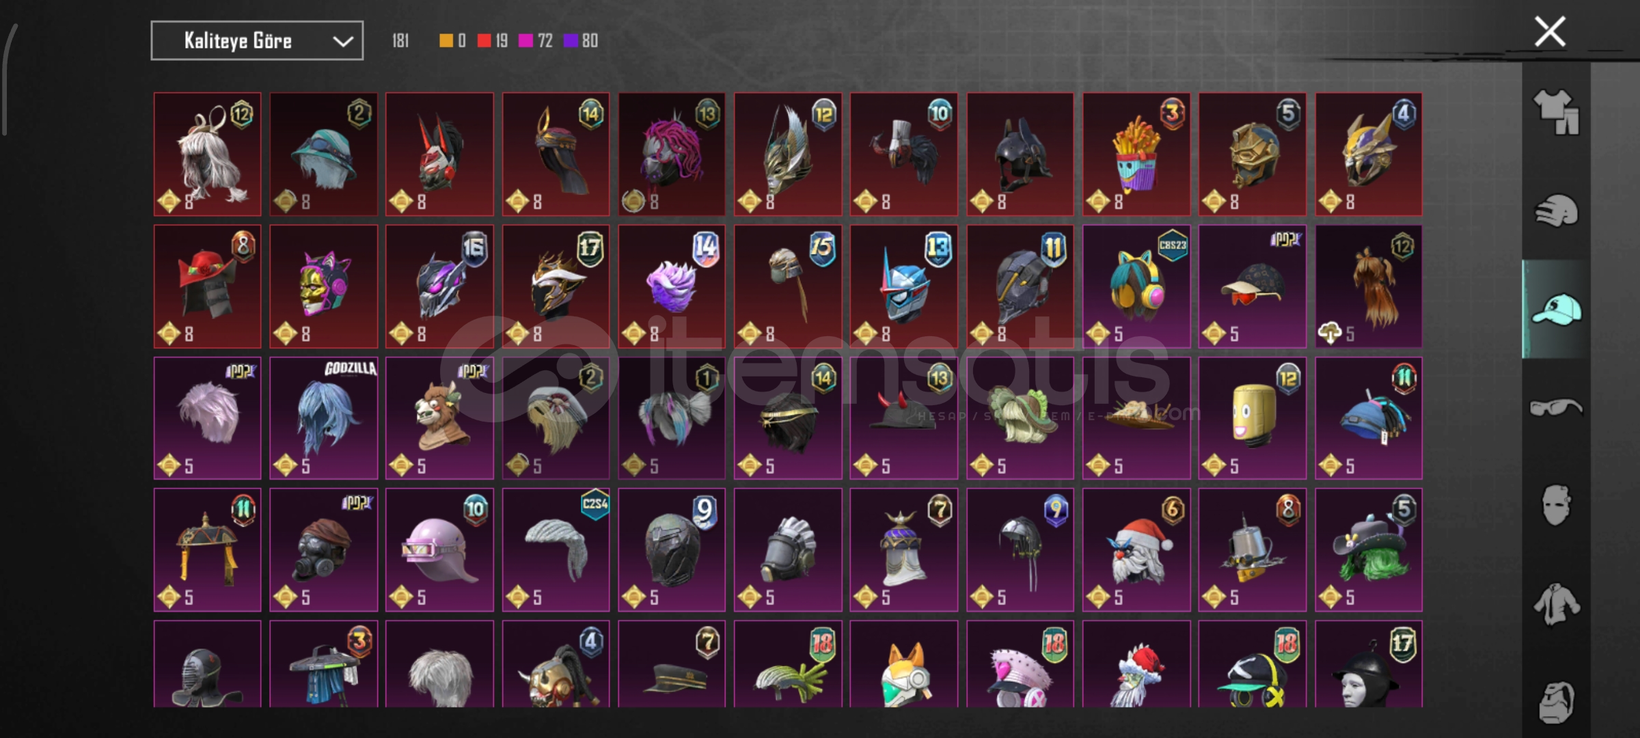
Task: Open the outfits category in sidebar
Action: (1556, 111)
